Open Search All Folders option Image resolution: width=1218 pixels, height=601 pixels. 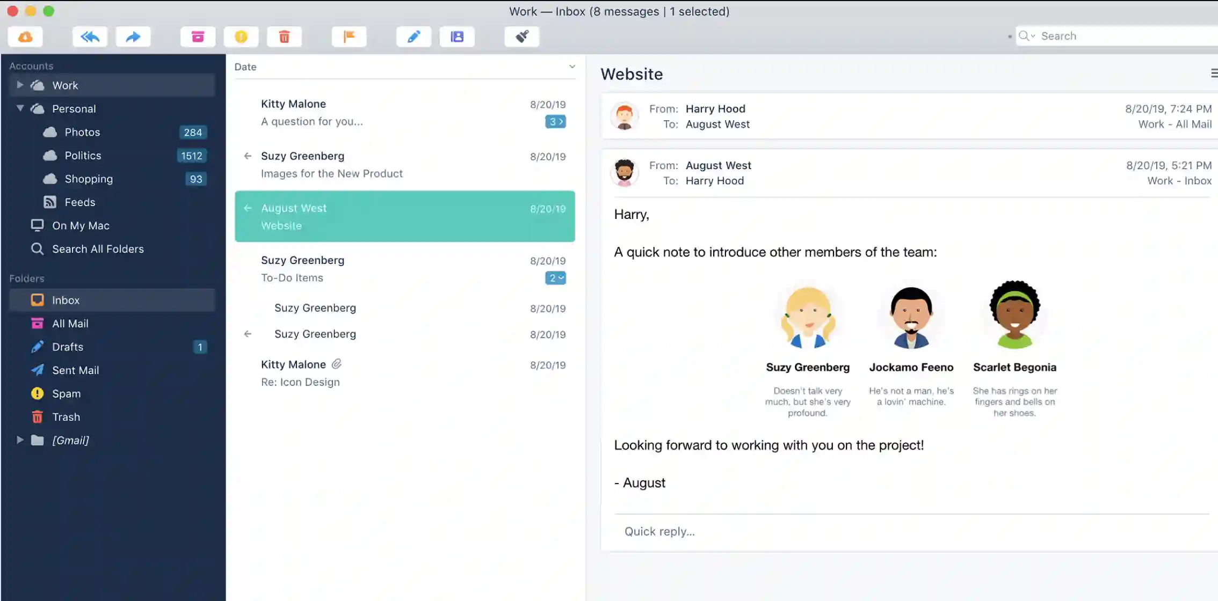tap(98, 248)
